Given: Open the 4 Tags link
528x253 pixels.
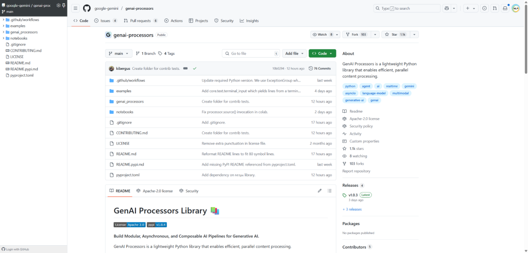Looking at the screenshot, I should 167,54.
